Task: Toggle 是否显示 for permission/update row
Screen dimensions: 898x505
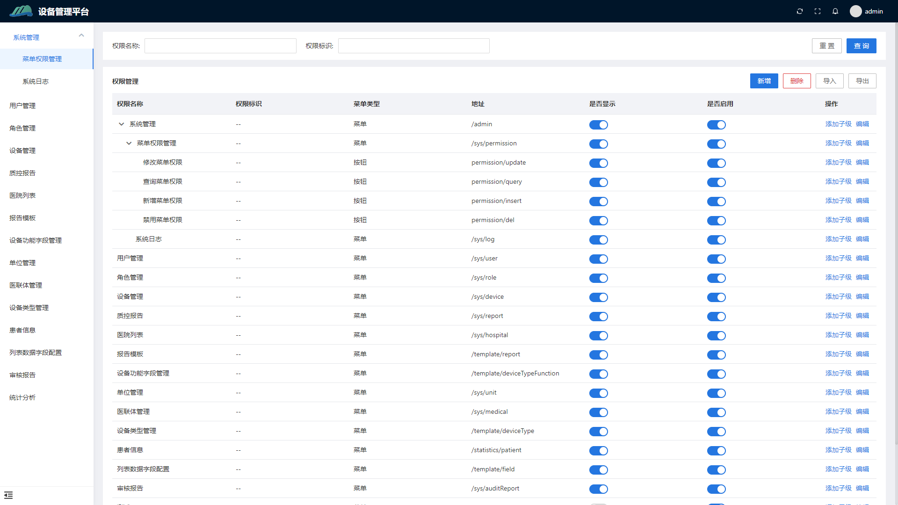Action: click(599, 163)
